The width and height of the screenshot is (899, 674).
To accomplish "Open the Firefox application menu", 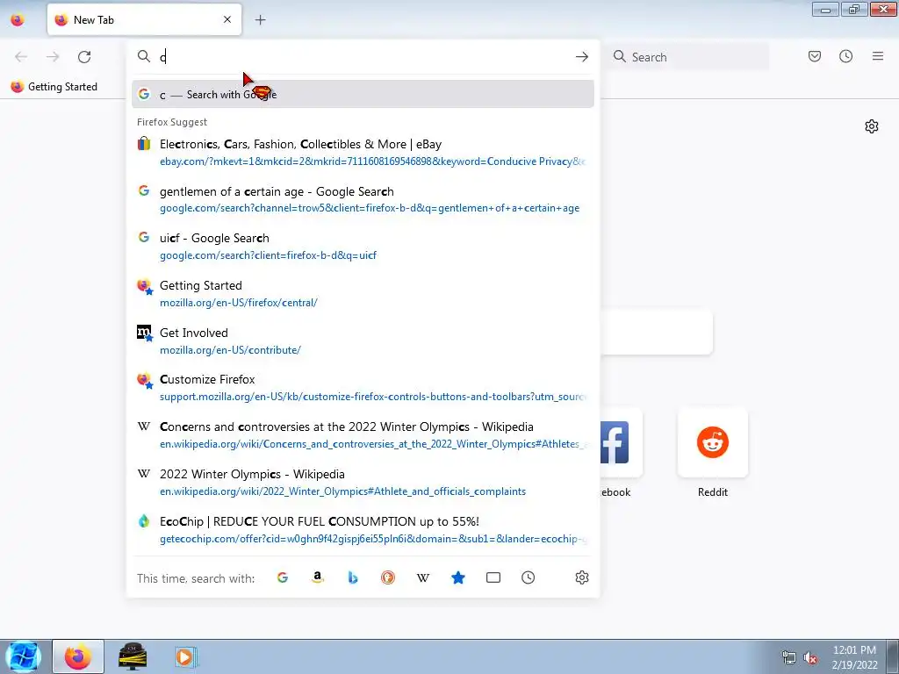I will coord(877,56).
